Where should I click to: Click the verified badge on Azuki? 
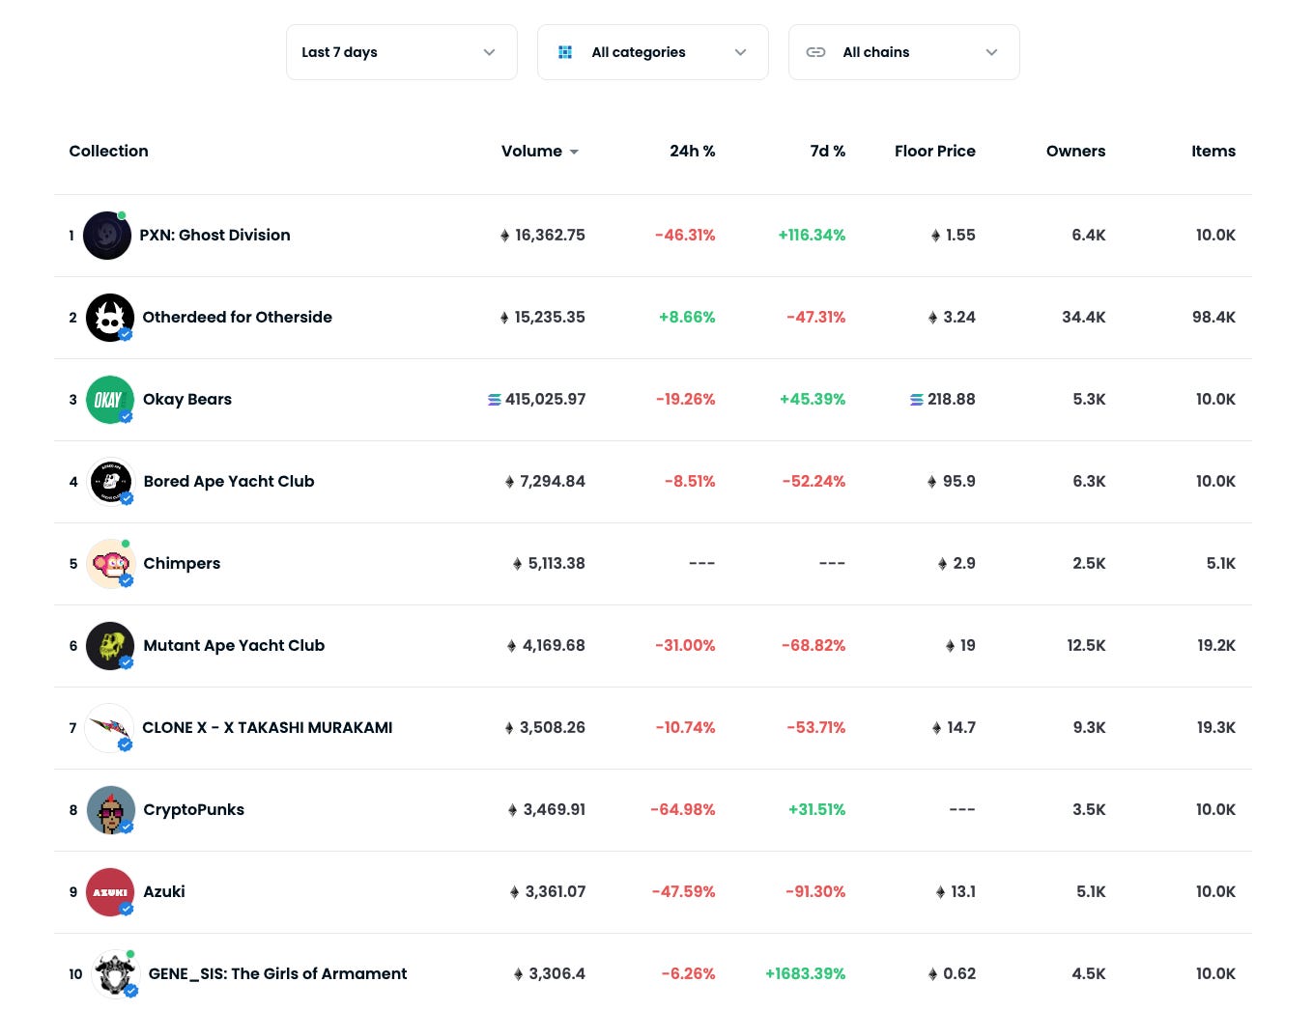click(x=126, y=909)
